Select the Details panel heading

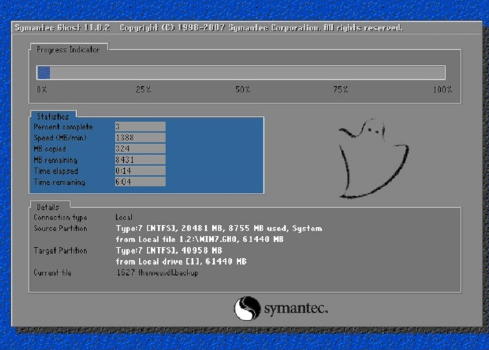48,206
